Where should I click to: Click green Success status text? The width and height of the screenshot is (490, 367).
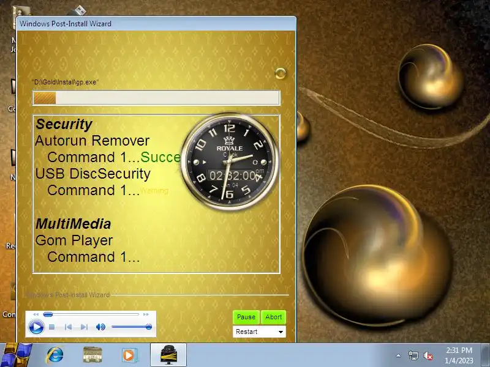[160, 157]
